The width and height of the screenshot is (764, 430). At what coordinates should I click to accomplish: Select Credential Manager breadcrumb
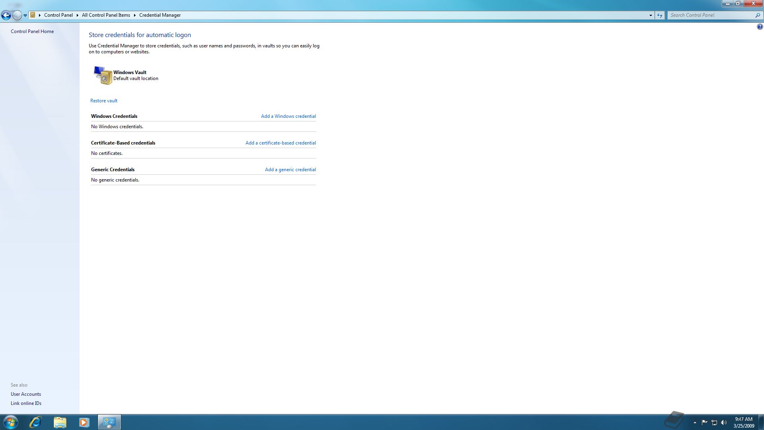point(160,15)
